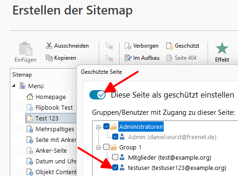Collapse the Administratoren group node
The height and width of the screenshot is (176, 238).
pos(98,127)
